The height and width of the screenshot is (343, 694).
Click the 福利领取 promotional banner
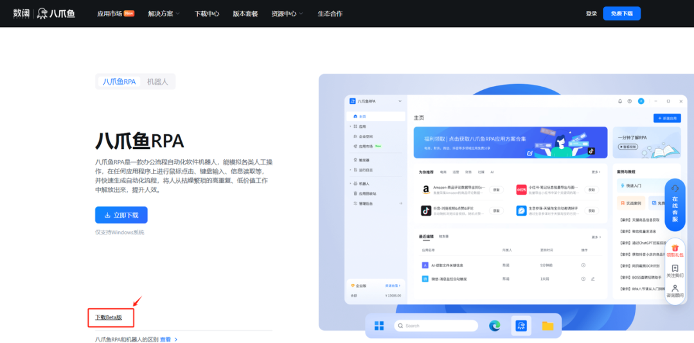pos(510,143)
